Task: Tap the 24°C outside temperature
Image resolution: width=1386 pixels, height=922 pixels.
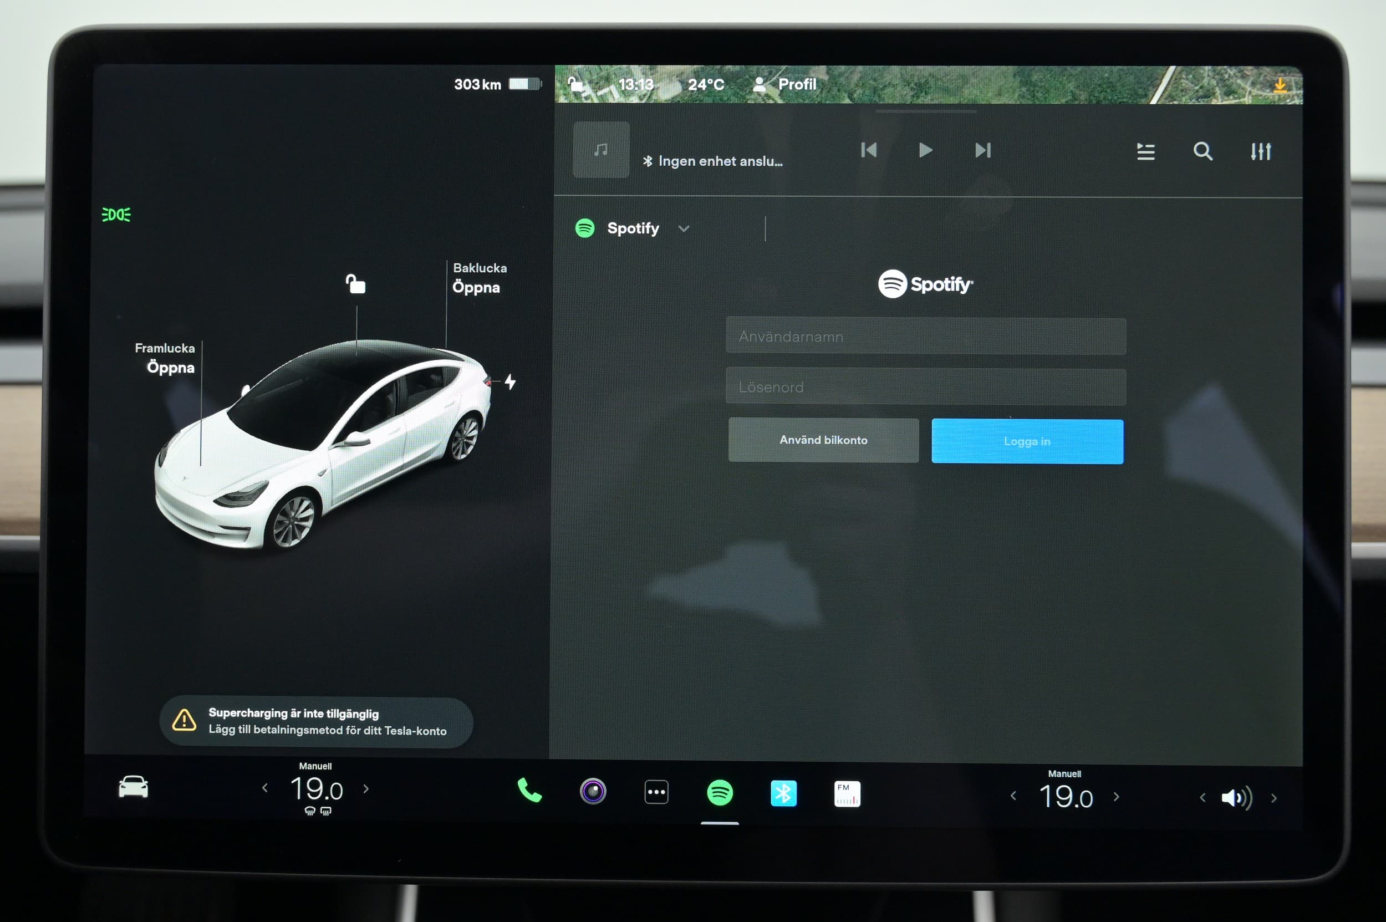Action: [706, 84]
